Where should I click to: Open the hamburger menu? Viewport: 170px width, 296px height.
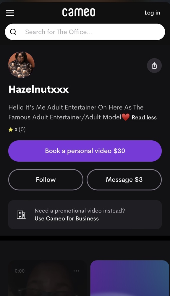pyautogui.click(x=10, y=13)
